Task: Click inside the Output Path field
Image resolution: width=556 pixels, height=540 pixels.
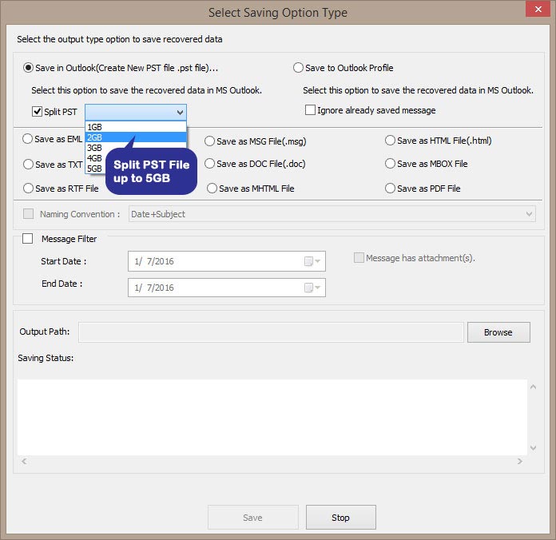Action: 271,332
